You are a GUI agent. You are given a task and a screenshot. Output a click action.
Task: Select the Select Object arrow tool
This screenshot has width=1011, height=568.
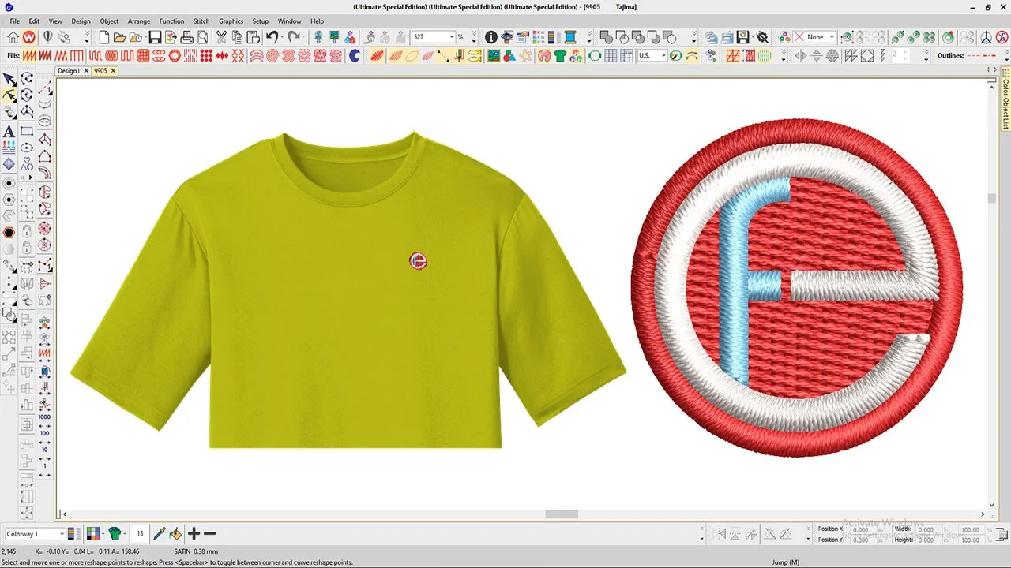tap(9, 79)
